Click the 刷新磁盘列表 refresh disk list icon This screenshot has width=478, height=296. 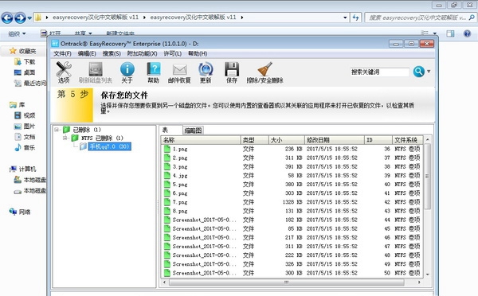[x=96, y=72]
